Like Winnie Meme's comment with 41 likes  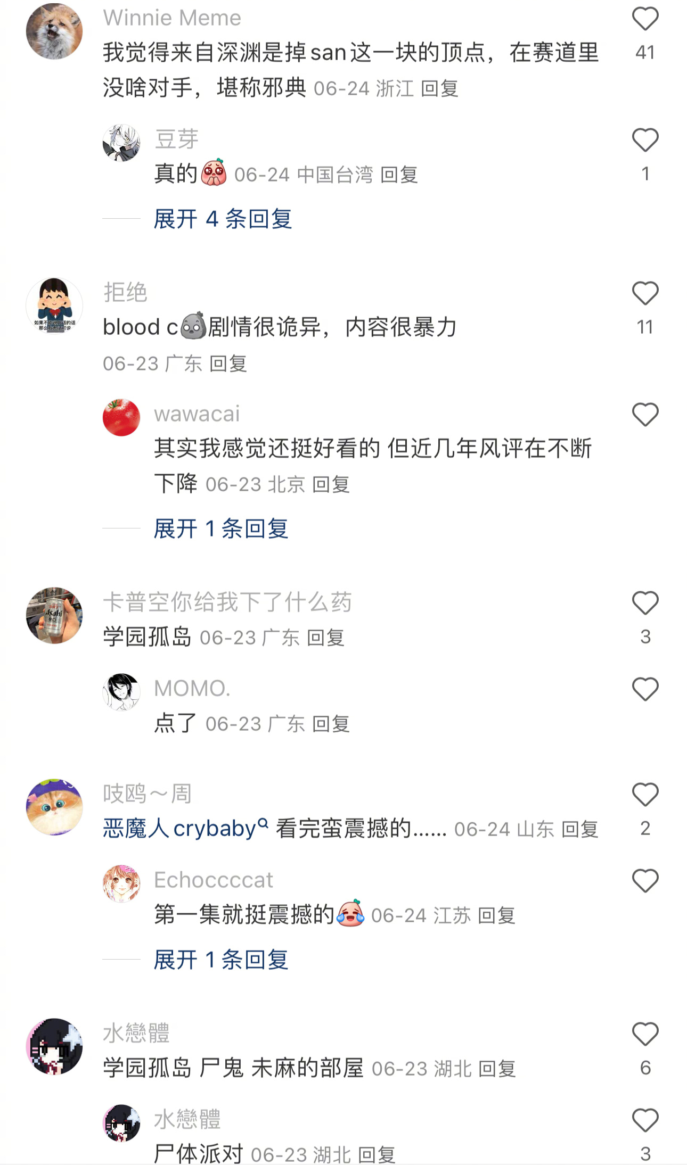pos(645,19)
